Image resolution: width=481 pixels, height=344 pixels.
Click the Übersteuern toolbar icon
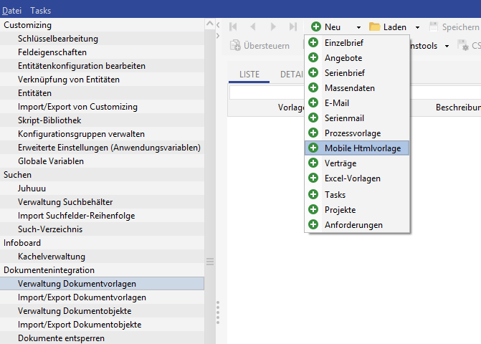pyautogui.click(x=235, y=46)
